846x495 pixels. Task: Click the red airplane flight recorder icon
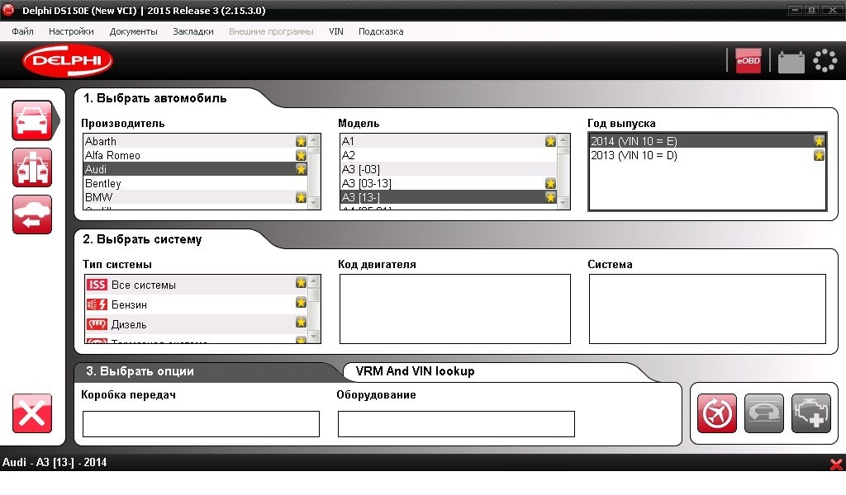716,413
